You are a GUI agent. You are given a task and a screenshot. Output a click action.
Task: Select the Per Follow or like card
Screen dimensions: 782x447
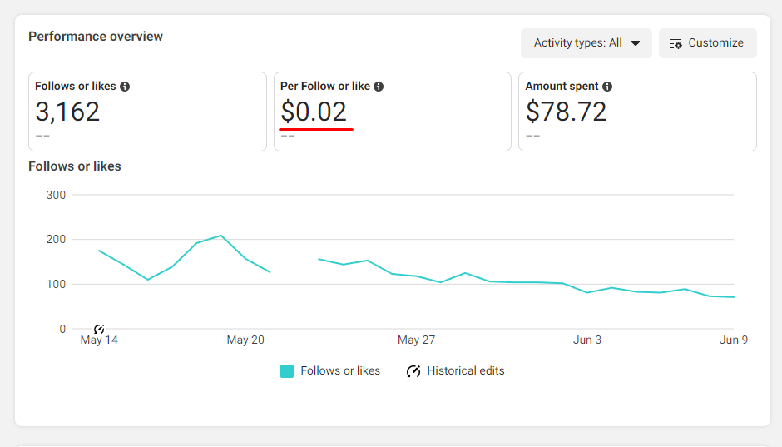393,112
